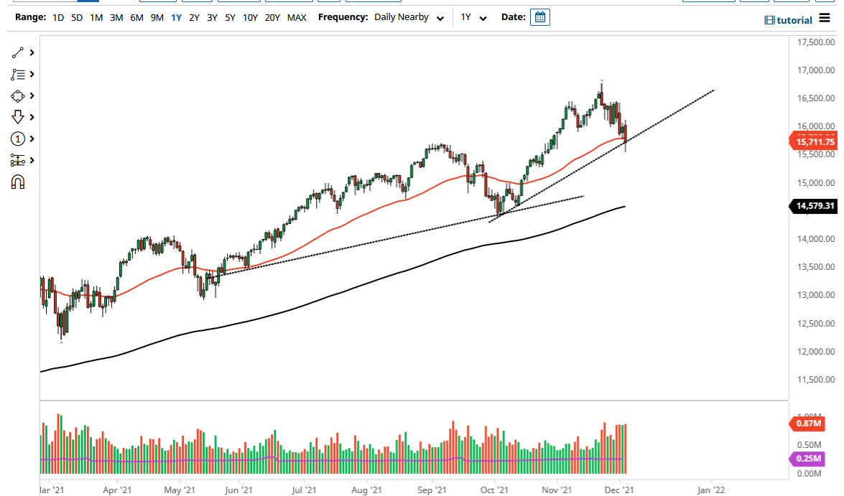
Task: Open the chart hamburger menu
Action: point(825,19)
